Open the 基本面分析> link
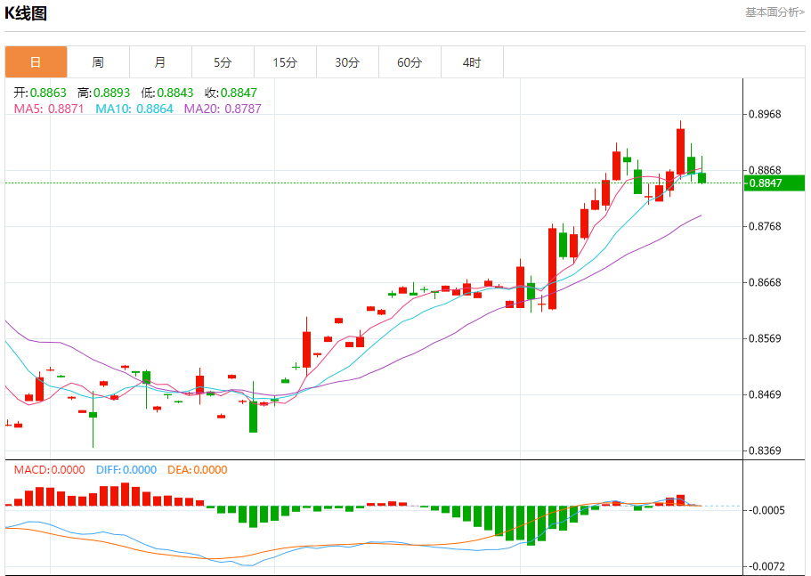The width and height of the screenshot is (811, 576). pyautogui.click(x=775, y=12)
